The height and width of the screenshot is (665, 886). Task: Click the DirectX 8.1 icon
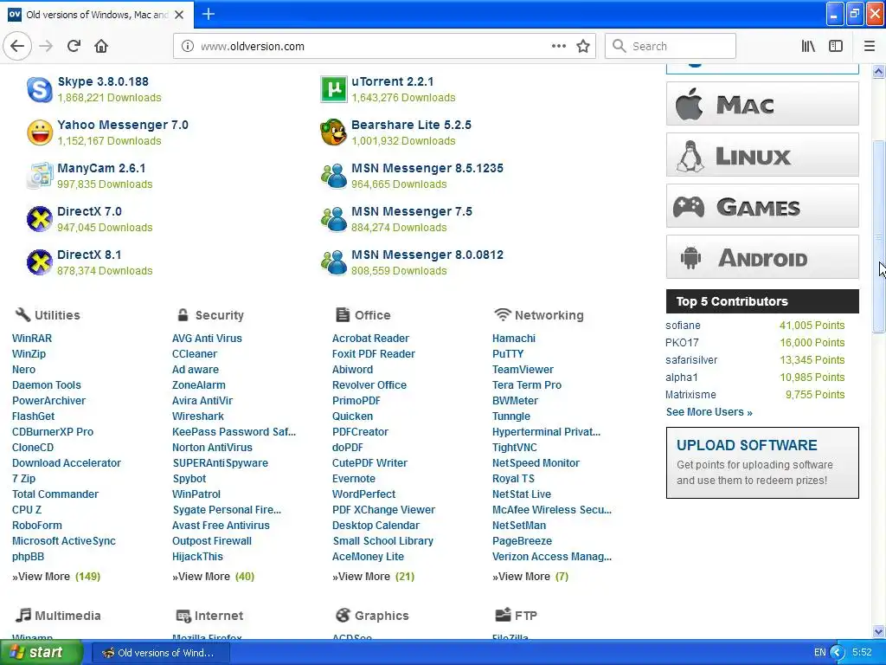click(40, 262)
